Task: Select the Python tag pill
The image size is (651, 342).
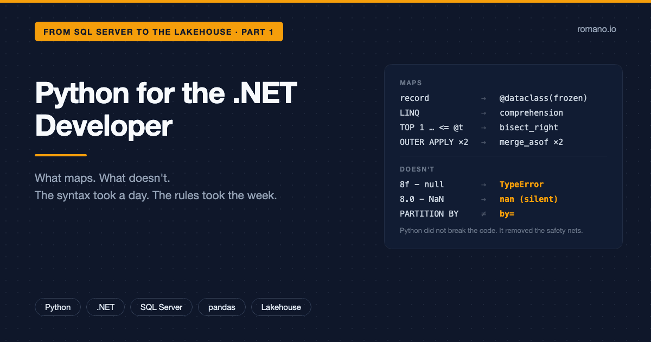Action: click(58, 307)
